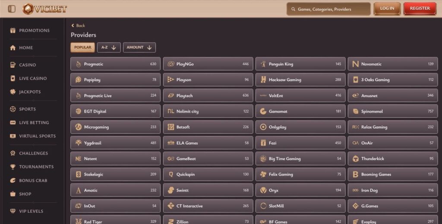
Task: Sort providers by A-Z
Action: coord(109,47)
